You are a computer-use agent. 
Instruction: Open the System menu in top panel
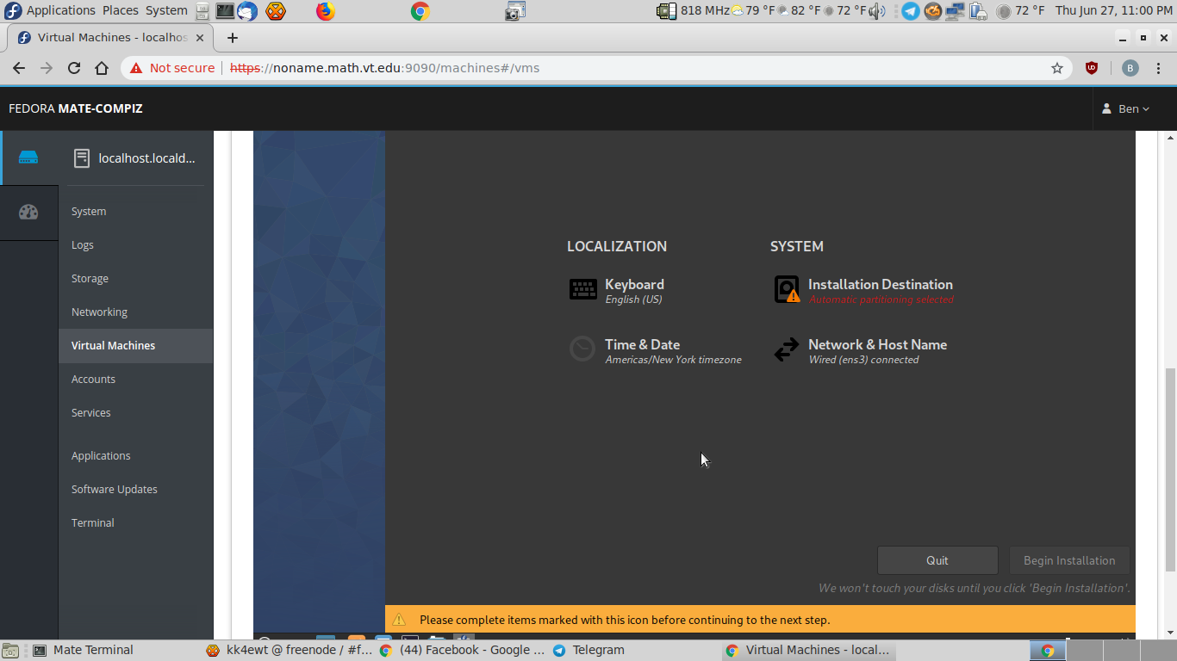click(x=166, y=11)
